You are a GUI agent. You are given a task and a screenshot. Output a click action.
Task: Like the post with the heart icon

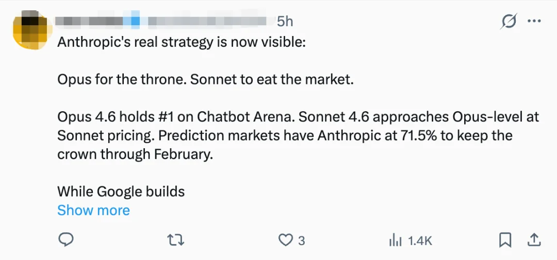coord(285,240)
